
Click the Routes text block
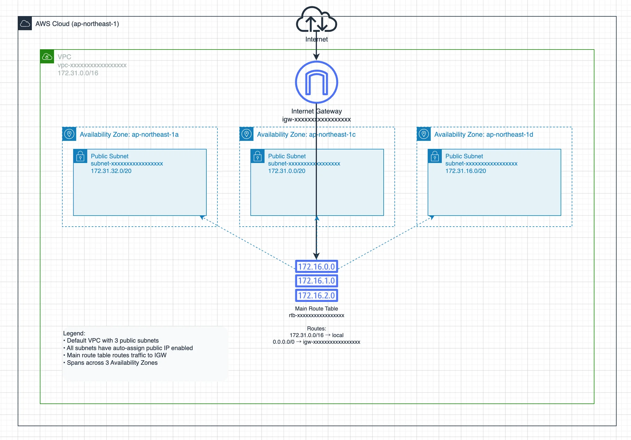click(x=316, y=335)
